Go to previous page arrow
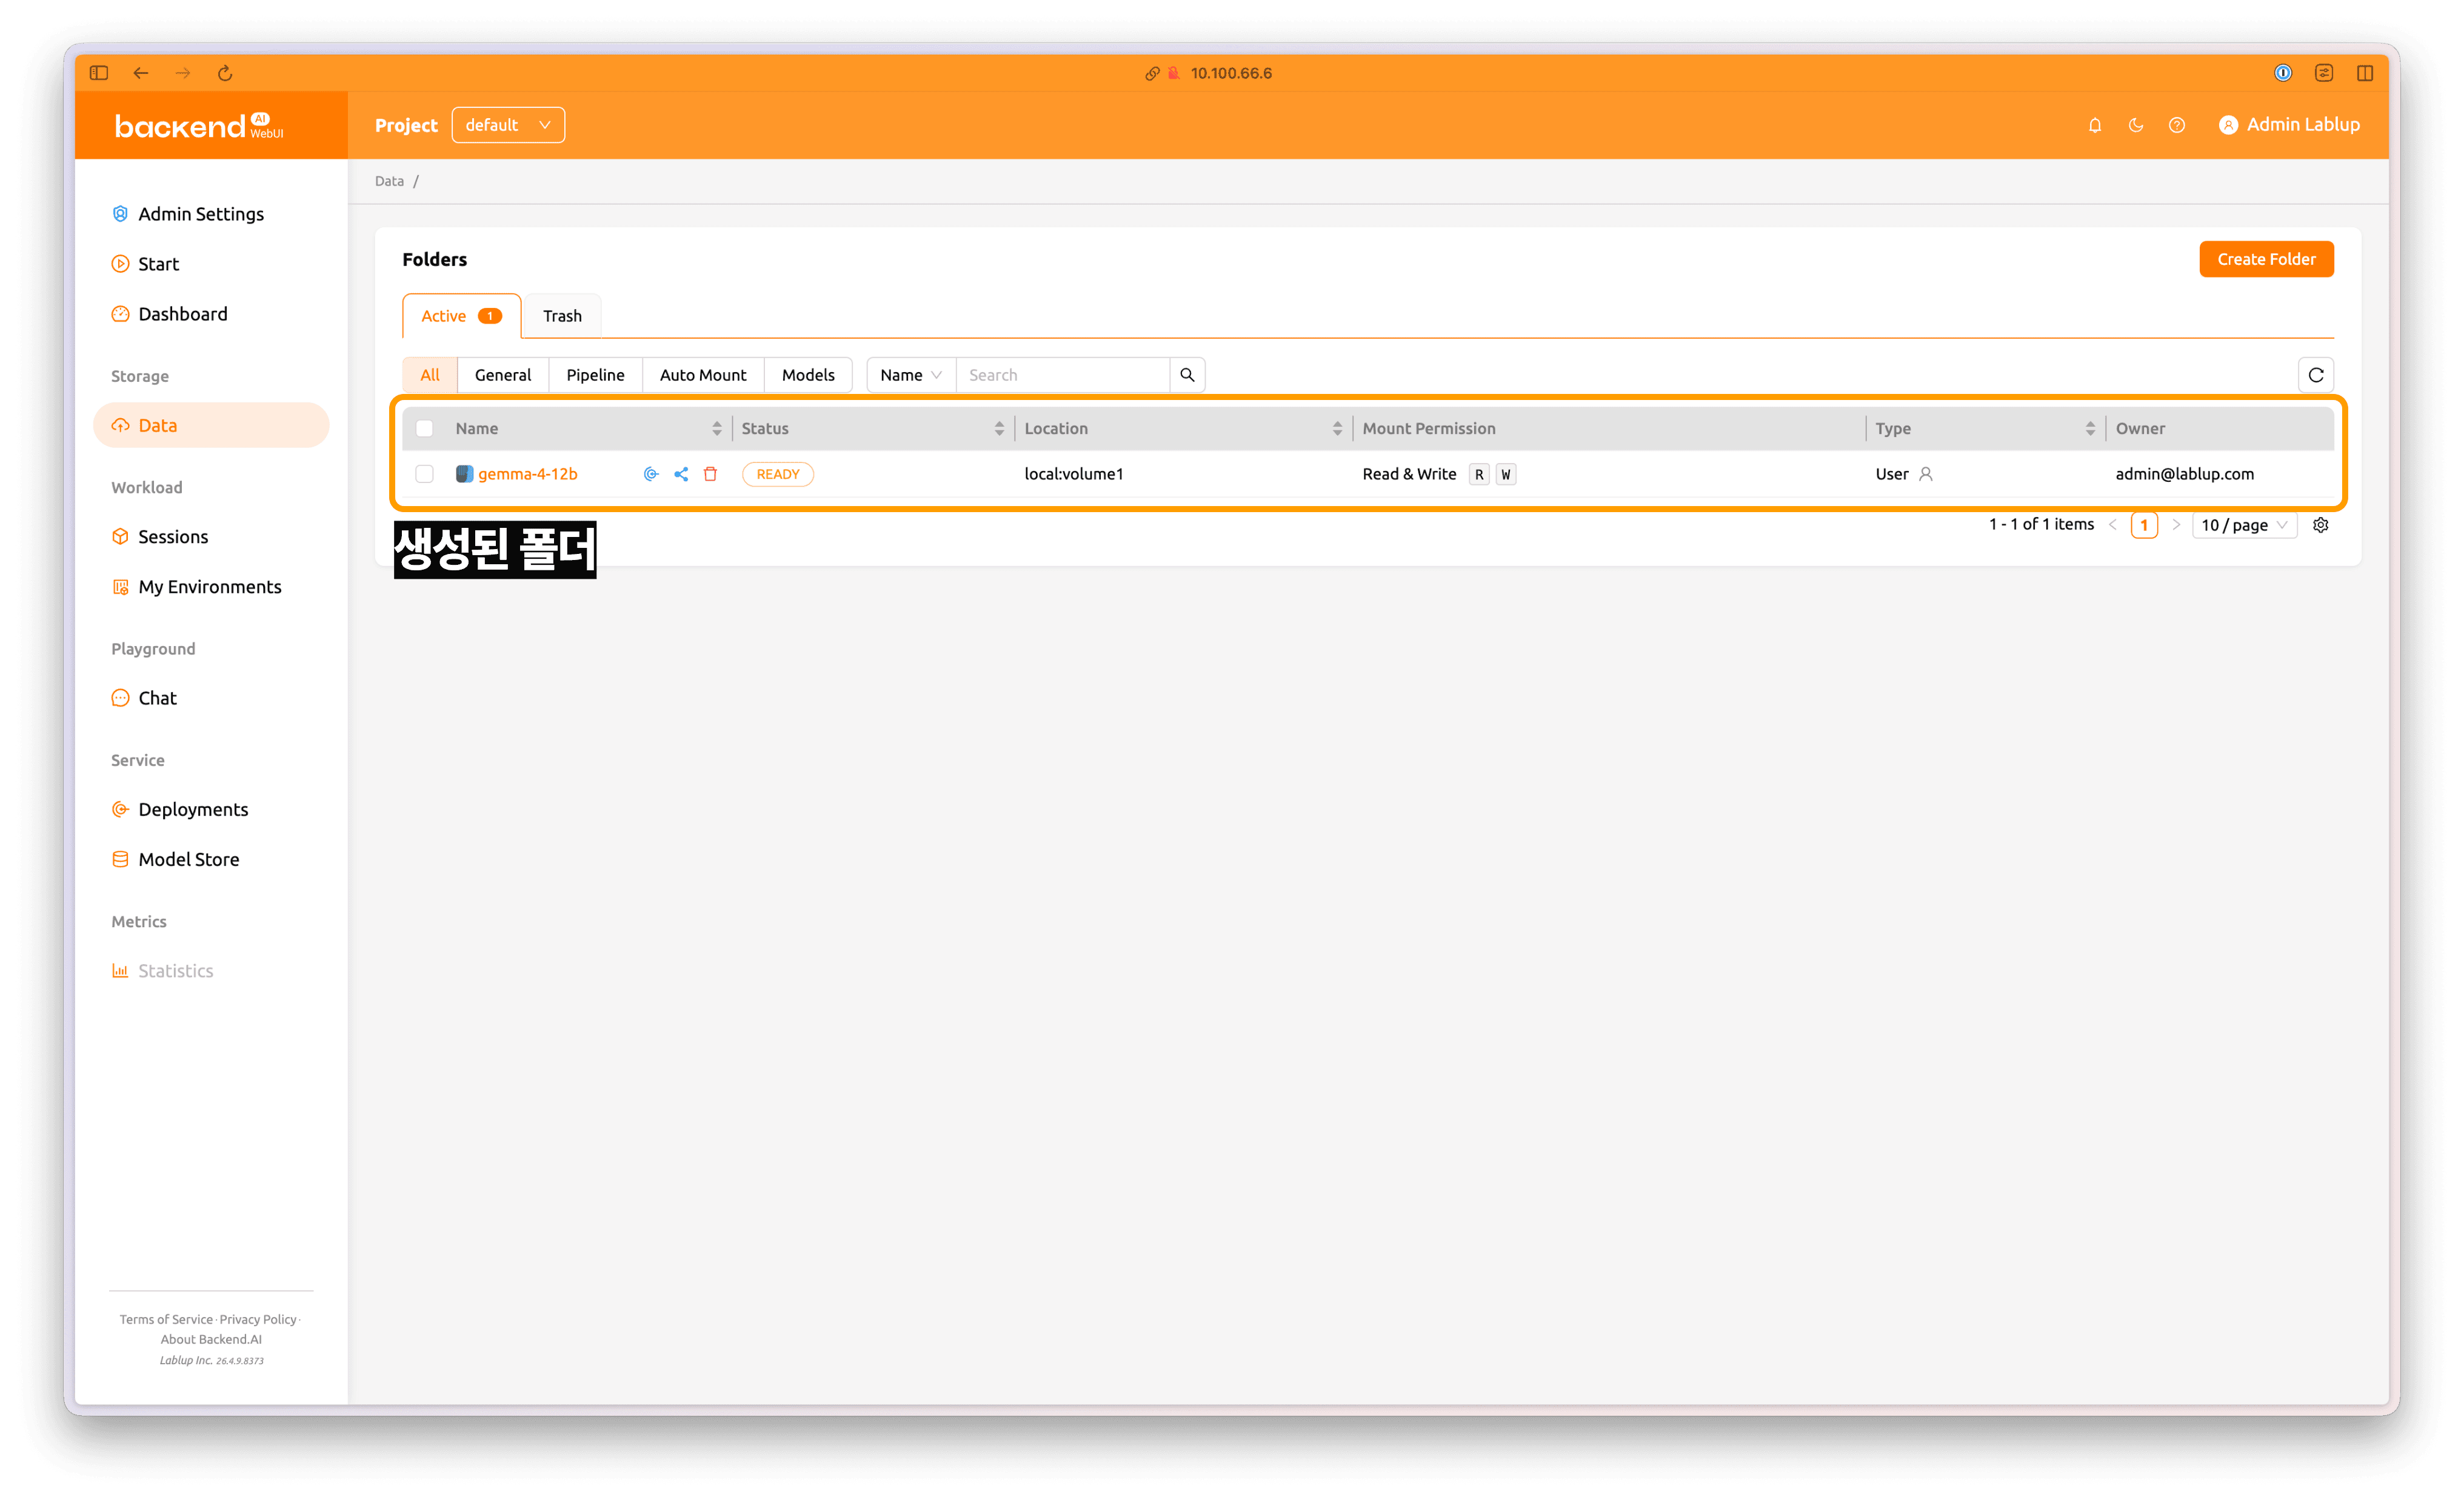 [x=2113, y=525]
